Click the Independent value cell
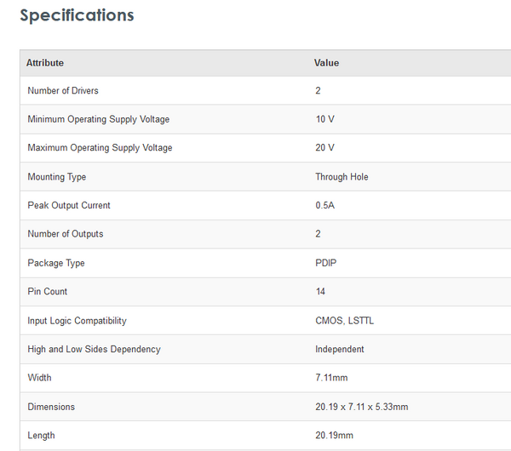 tap(340, 349)
